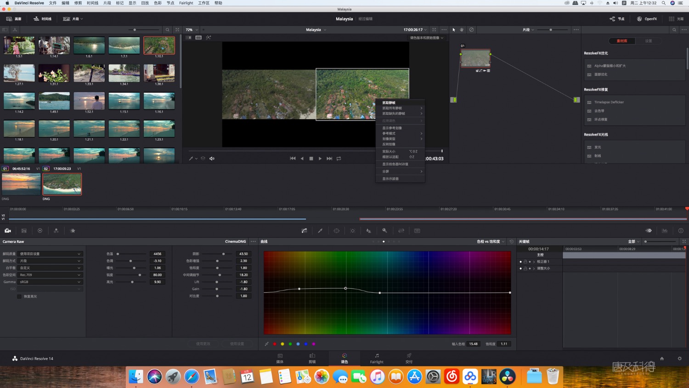The width and height of the screenshot is (689, 388).
Task: Click the viewer eyedropper picker icon
Action: pos(191,159)
